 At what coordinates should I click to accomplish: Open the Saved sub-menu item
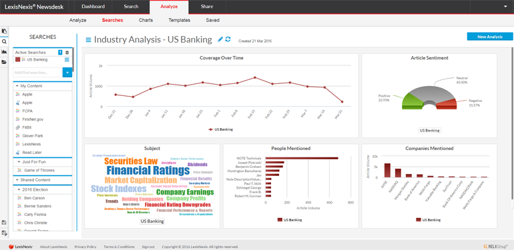pyautogui.click(x=212, y=20)
